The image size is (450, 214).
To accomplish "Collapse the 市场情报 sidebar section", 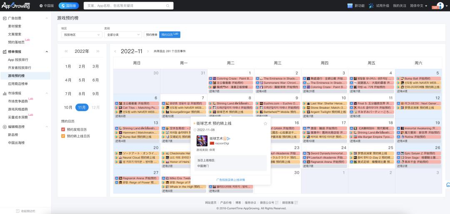I will 47,93.
